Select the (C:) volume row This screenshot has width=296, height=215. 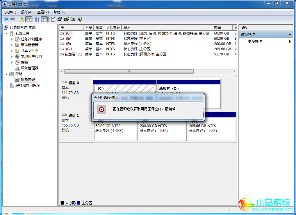148,33
